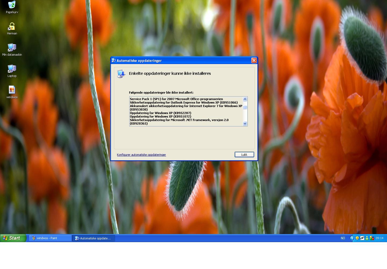Select the Internet Explorer 7 KB953838 entry

point(186,108)
